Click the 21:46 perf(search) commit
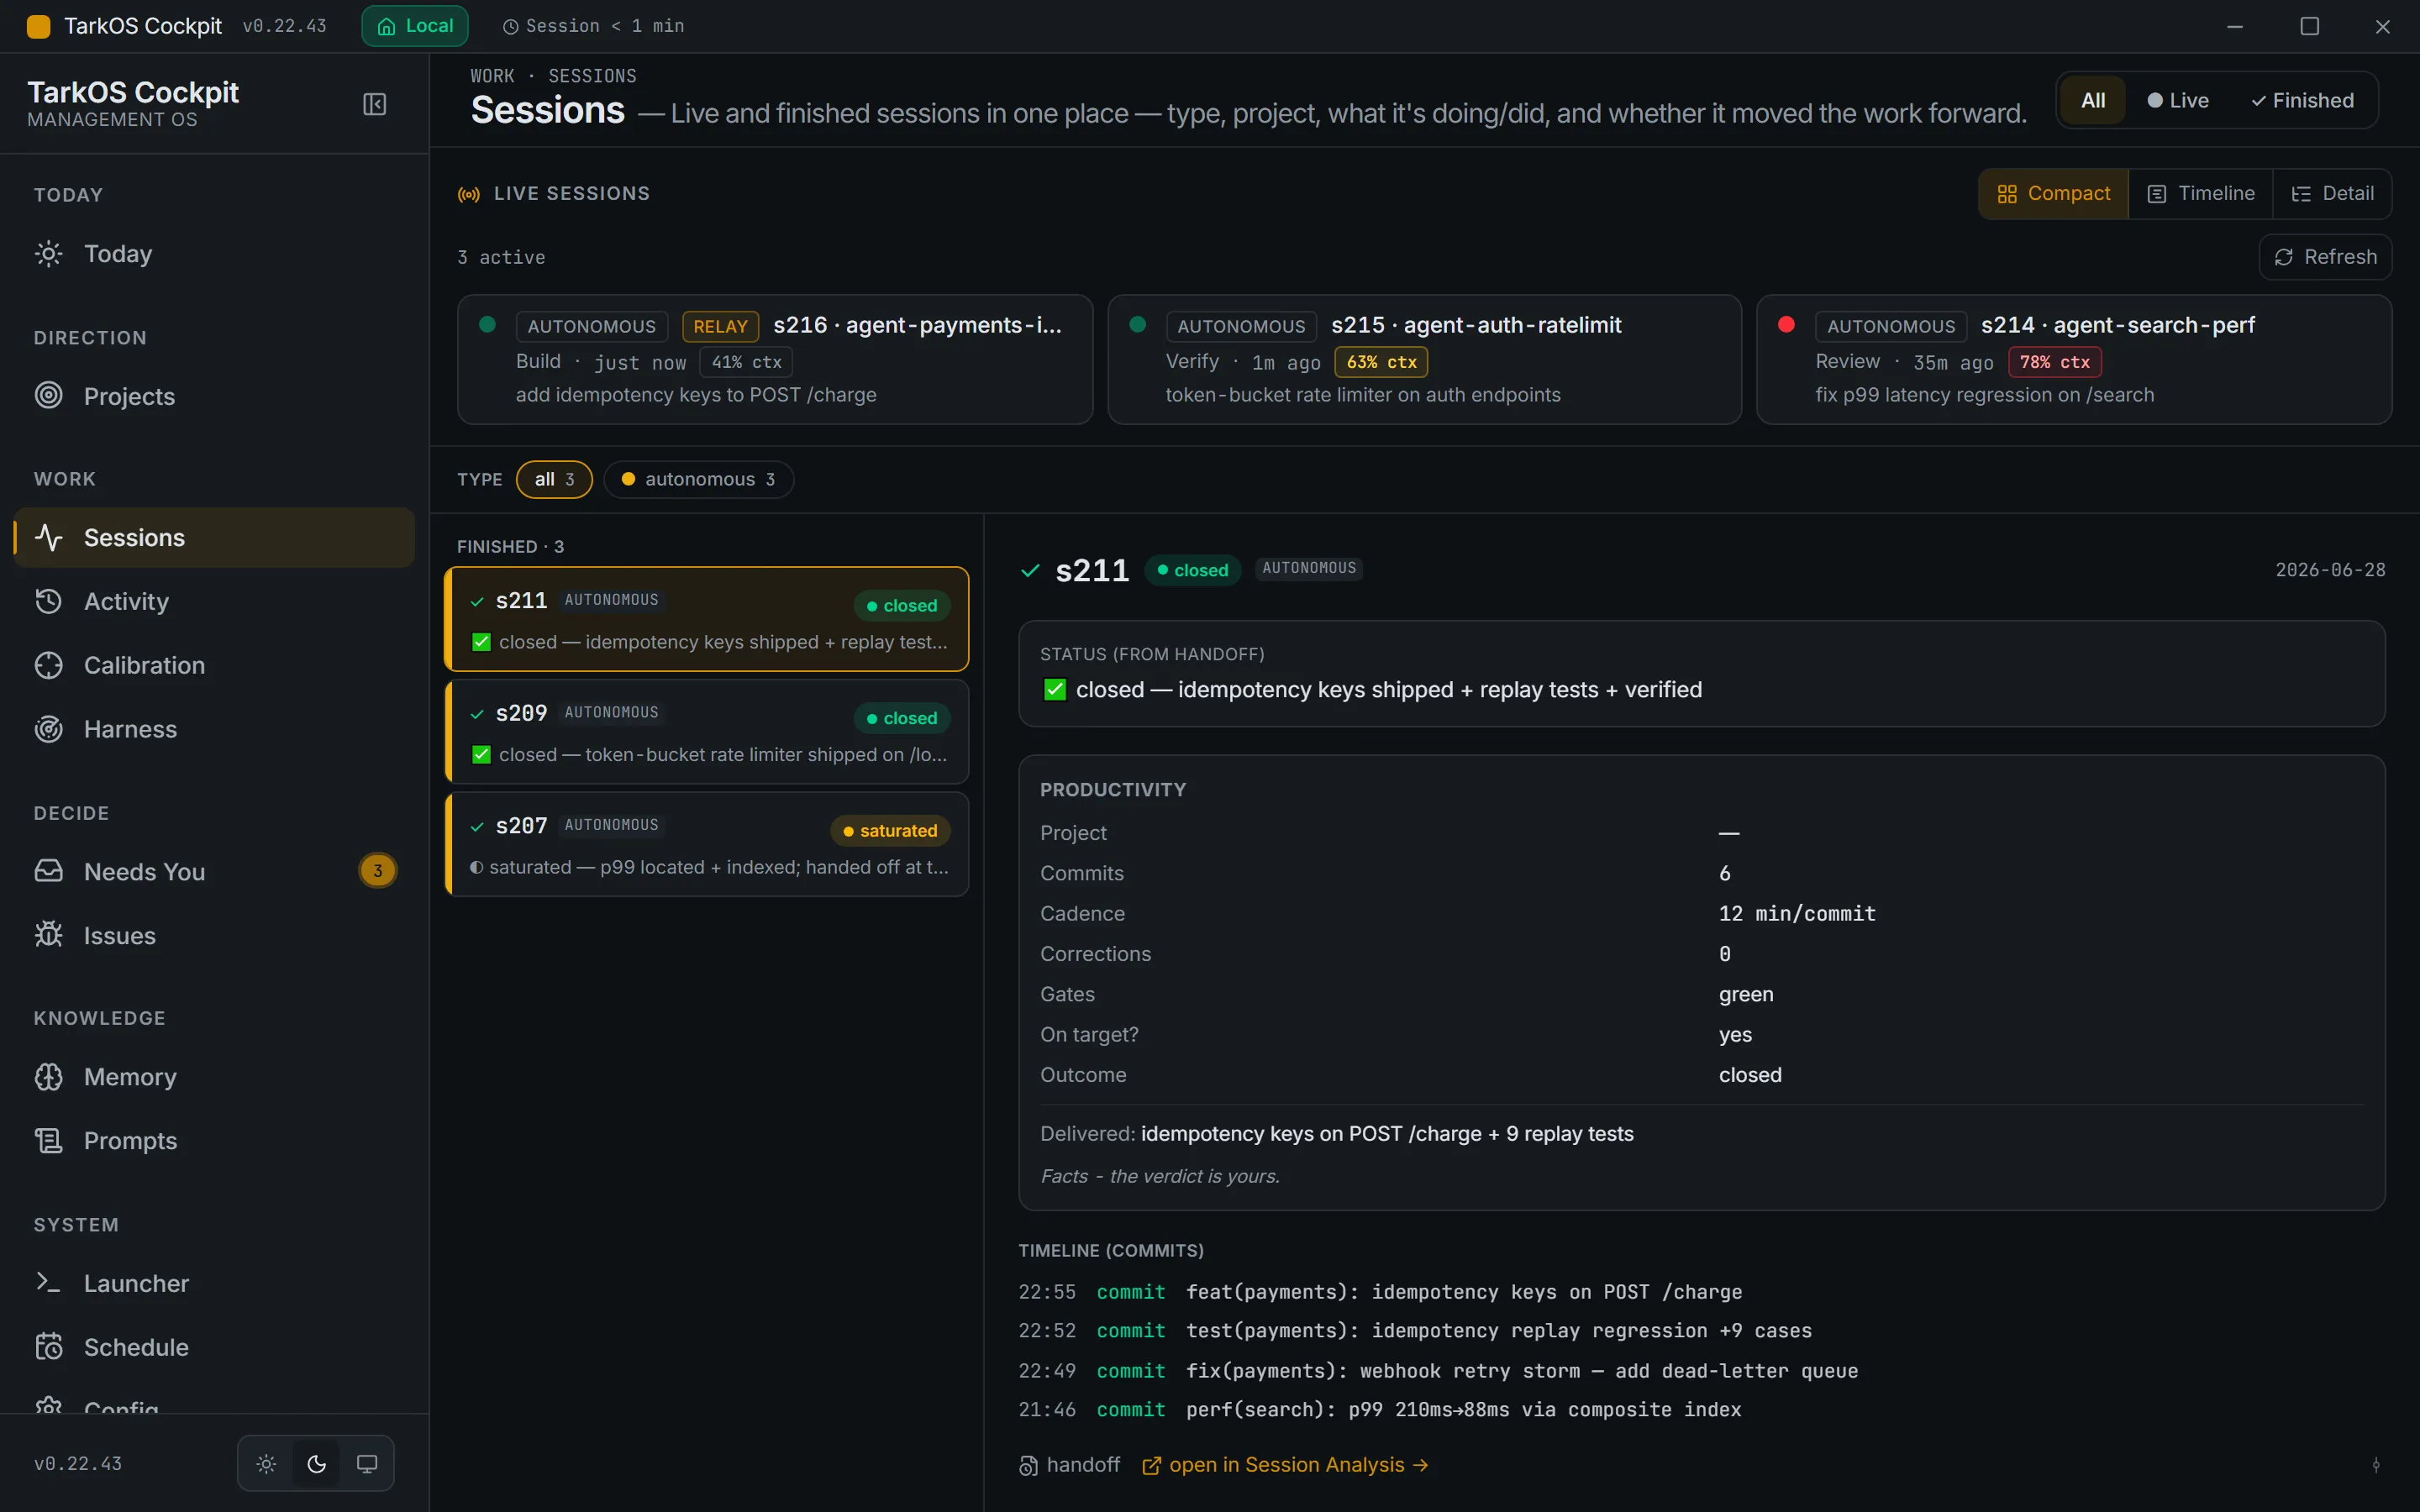This screenshot has width=2420, height=1512. pos(1380,1410)
